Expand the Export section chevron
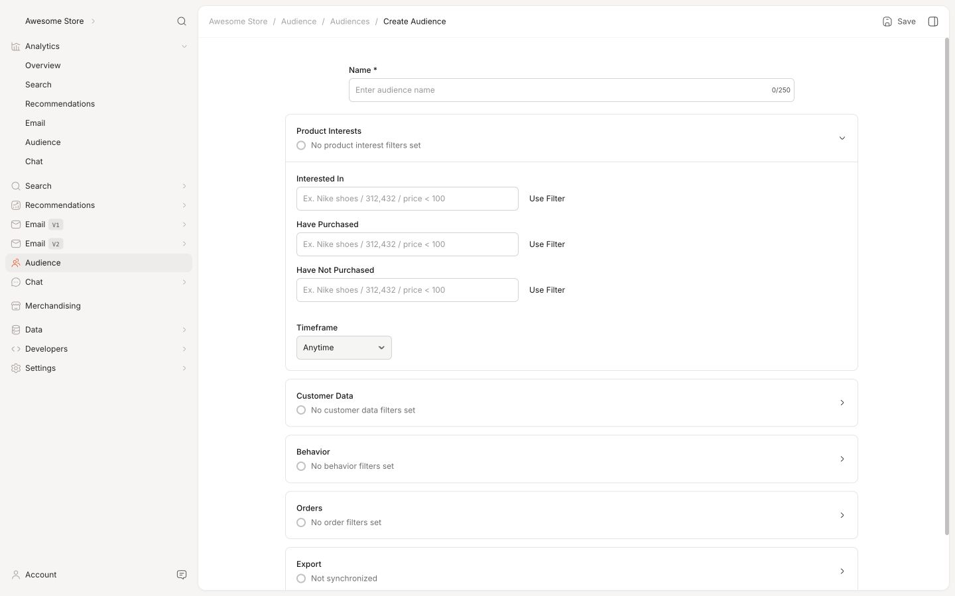This screenshot has width=955, height=596. pos(842,571)
